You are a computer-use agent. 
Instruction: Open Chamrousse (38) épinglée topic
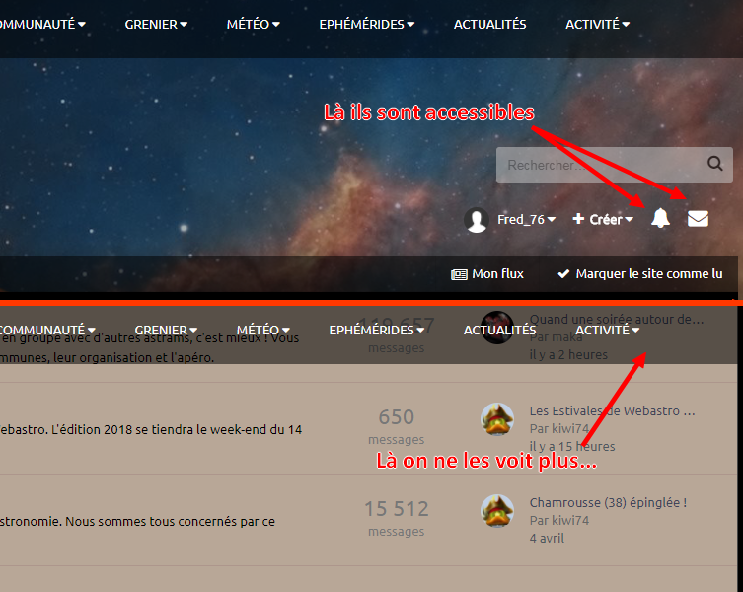[x=608, y=502]
